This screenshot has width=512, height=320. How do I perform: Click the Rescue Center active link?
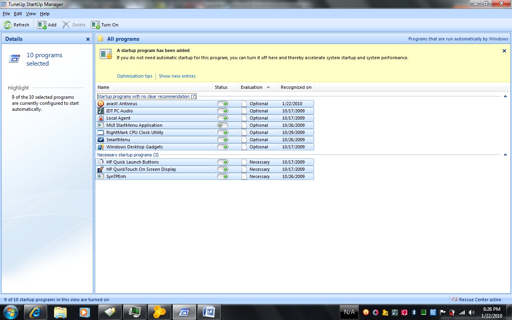(x=480, y=300)
